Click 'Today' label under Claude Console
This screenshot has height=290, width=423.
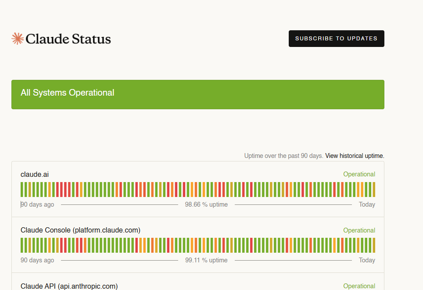point(367,260)
